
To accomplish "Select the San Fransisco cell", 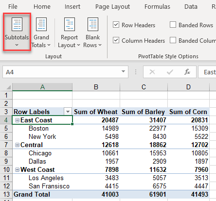I will (42, 186).
